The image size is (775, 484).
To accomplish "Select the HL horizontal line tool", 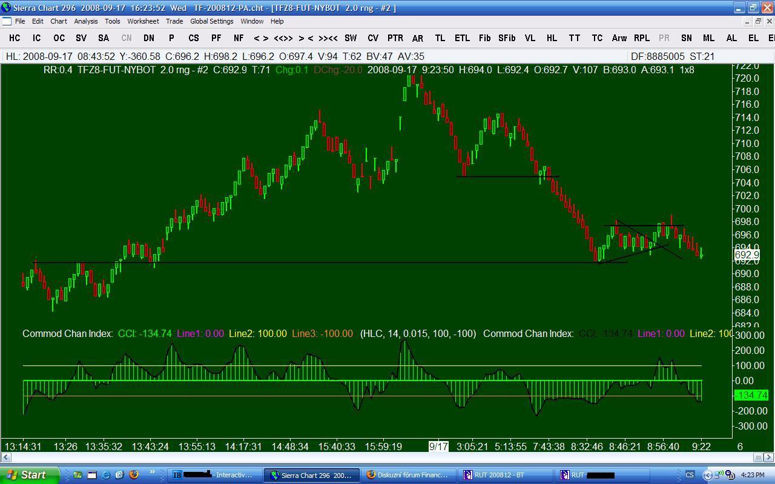I will pos(552,38).
